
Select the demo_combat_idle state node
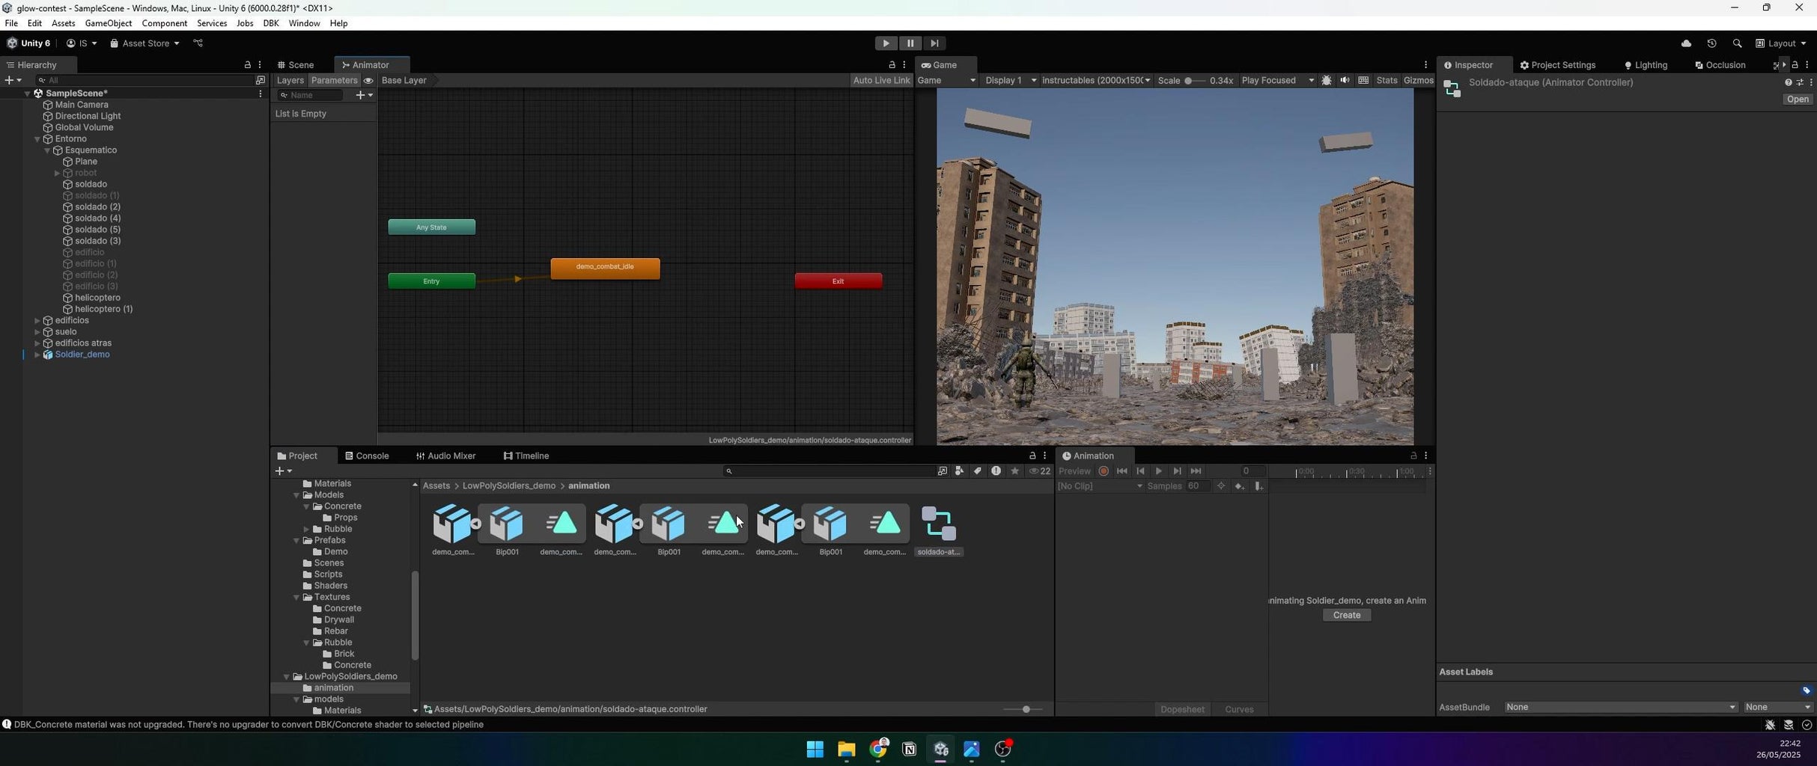605,269
